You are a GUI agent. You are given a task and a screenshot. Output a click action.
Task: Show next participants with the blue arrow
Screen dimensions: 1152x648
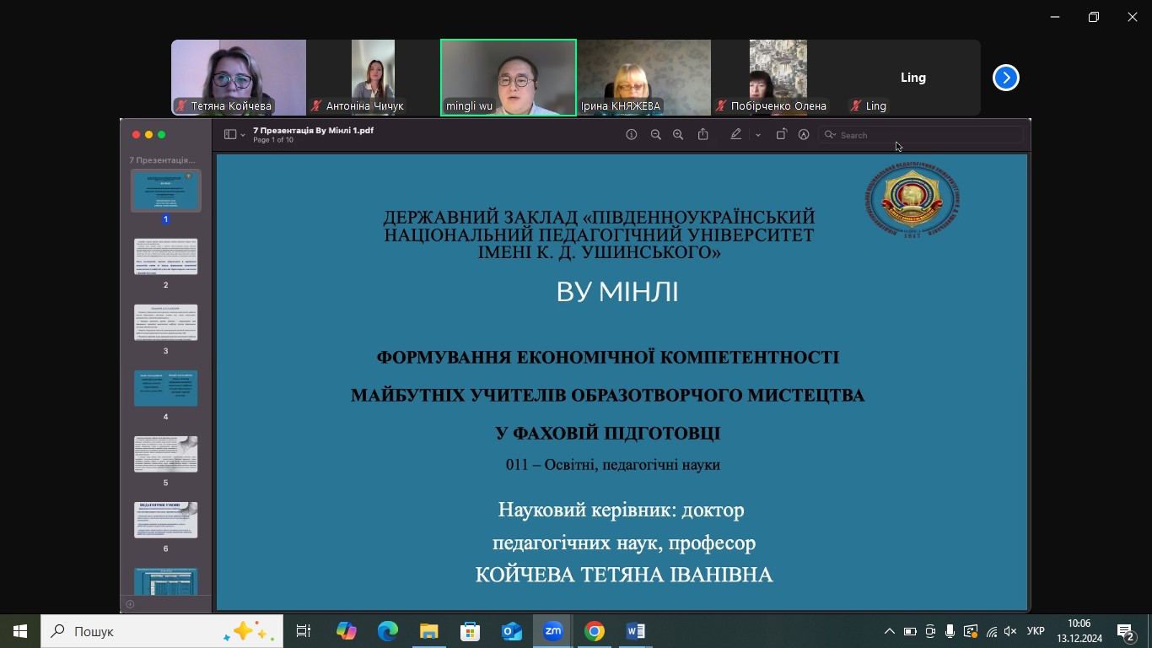(1005, 78)
